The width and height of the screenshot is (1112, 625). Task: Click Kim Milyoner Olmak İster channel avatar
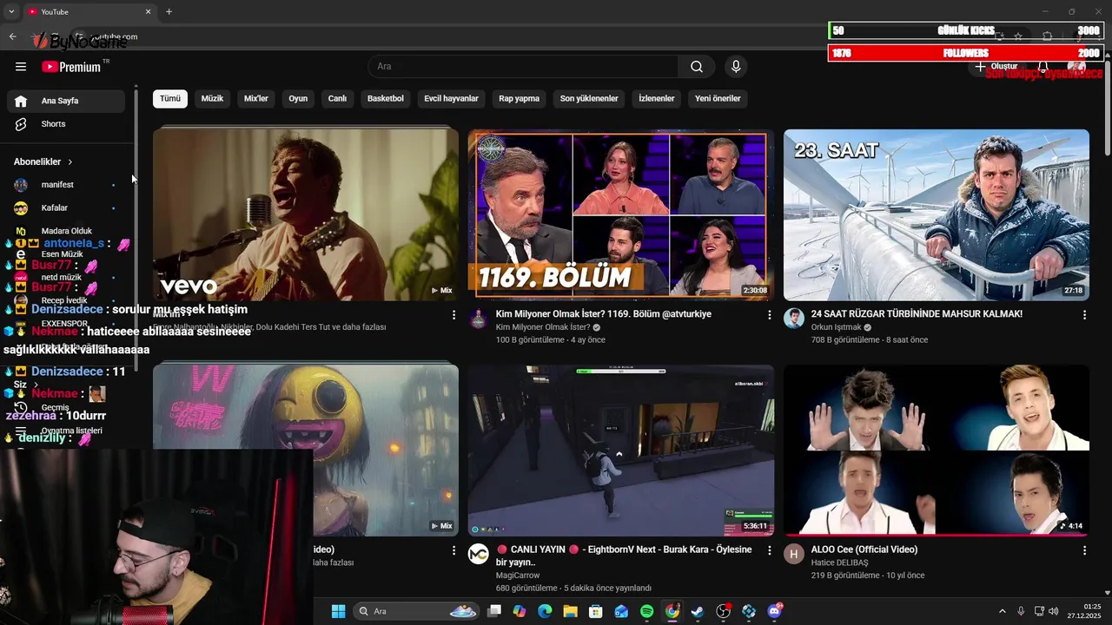(479, 318)
